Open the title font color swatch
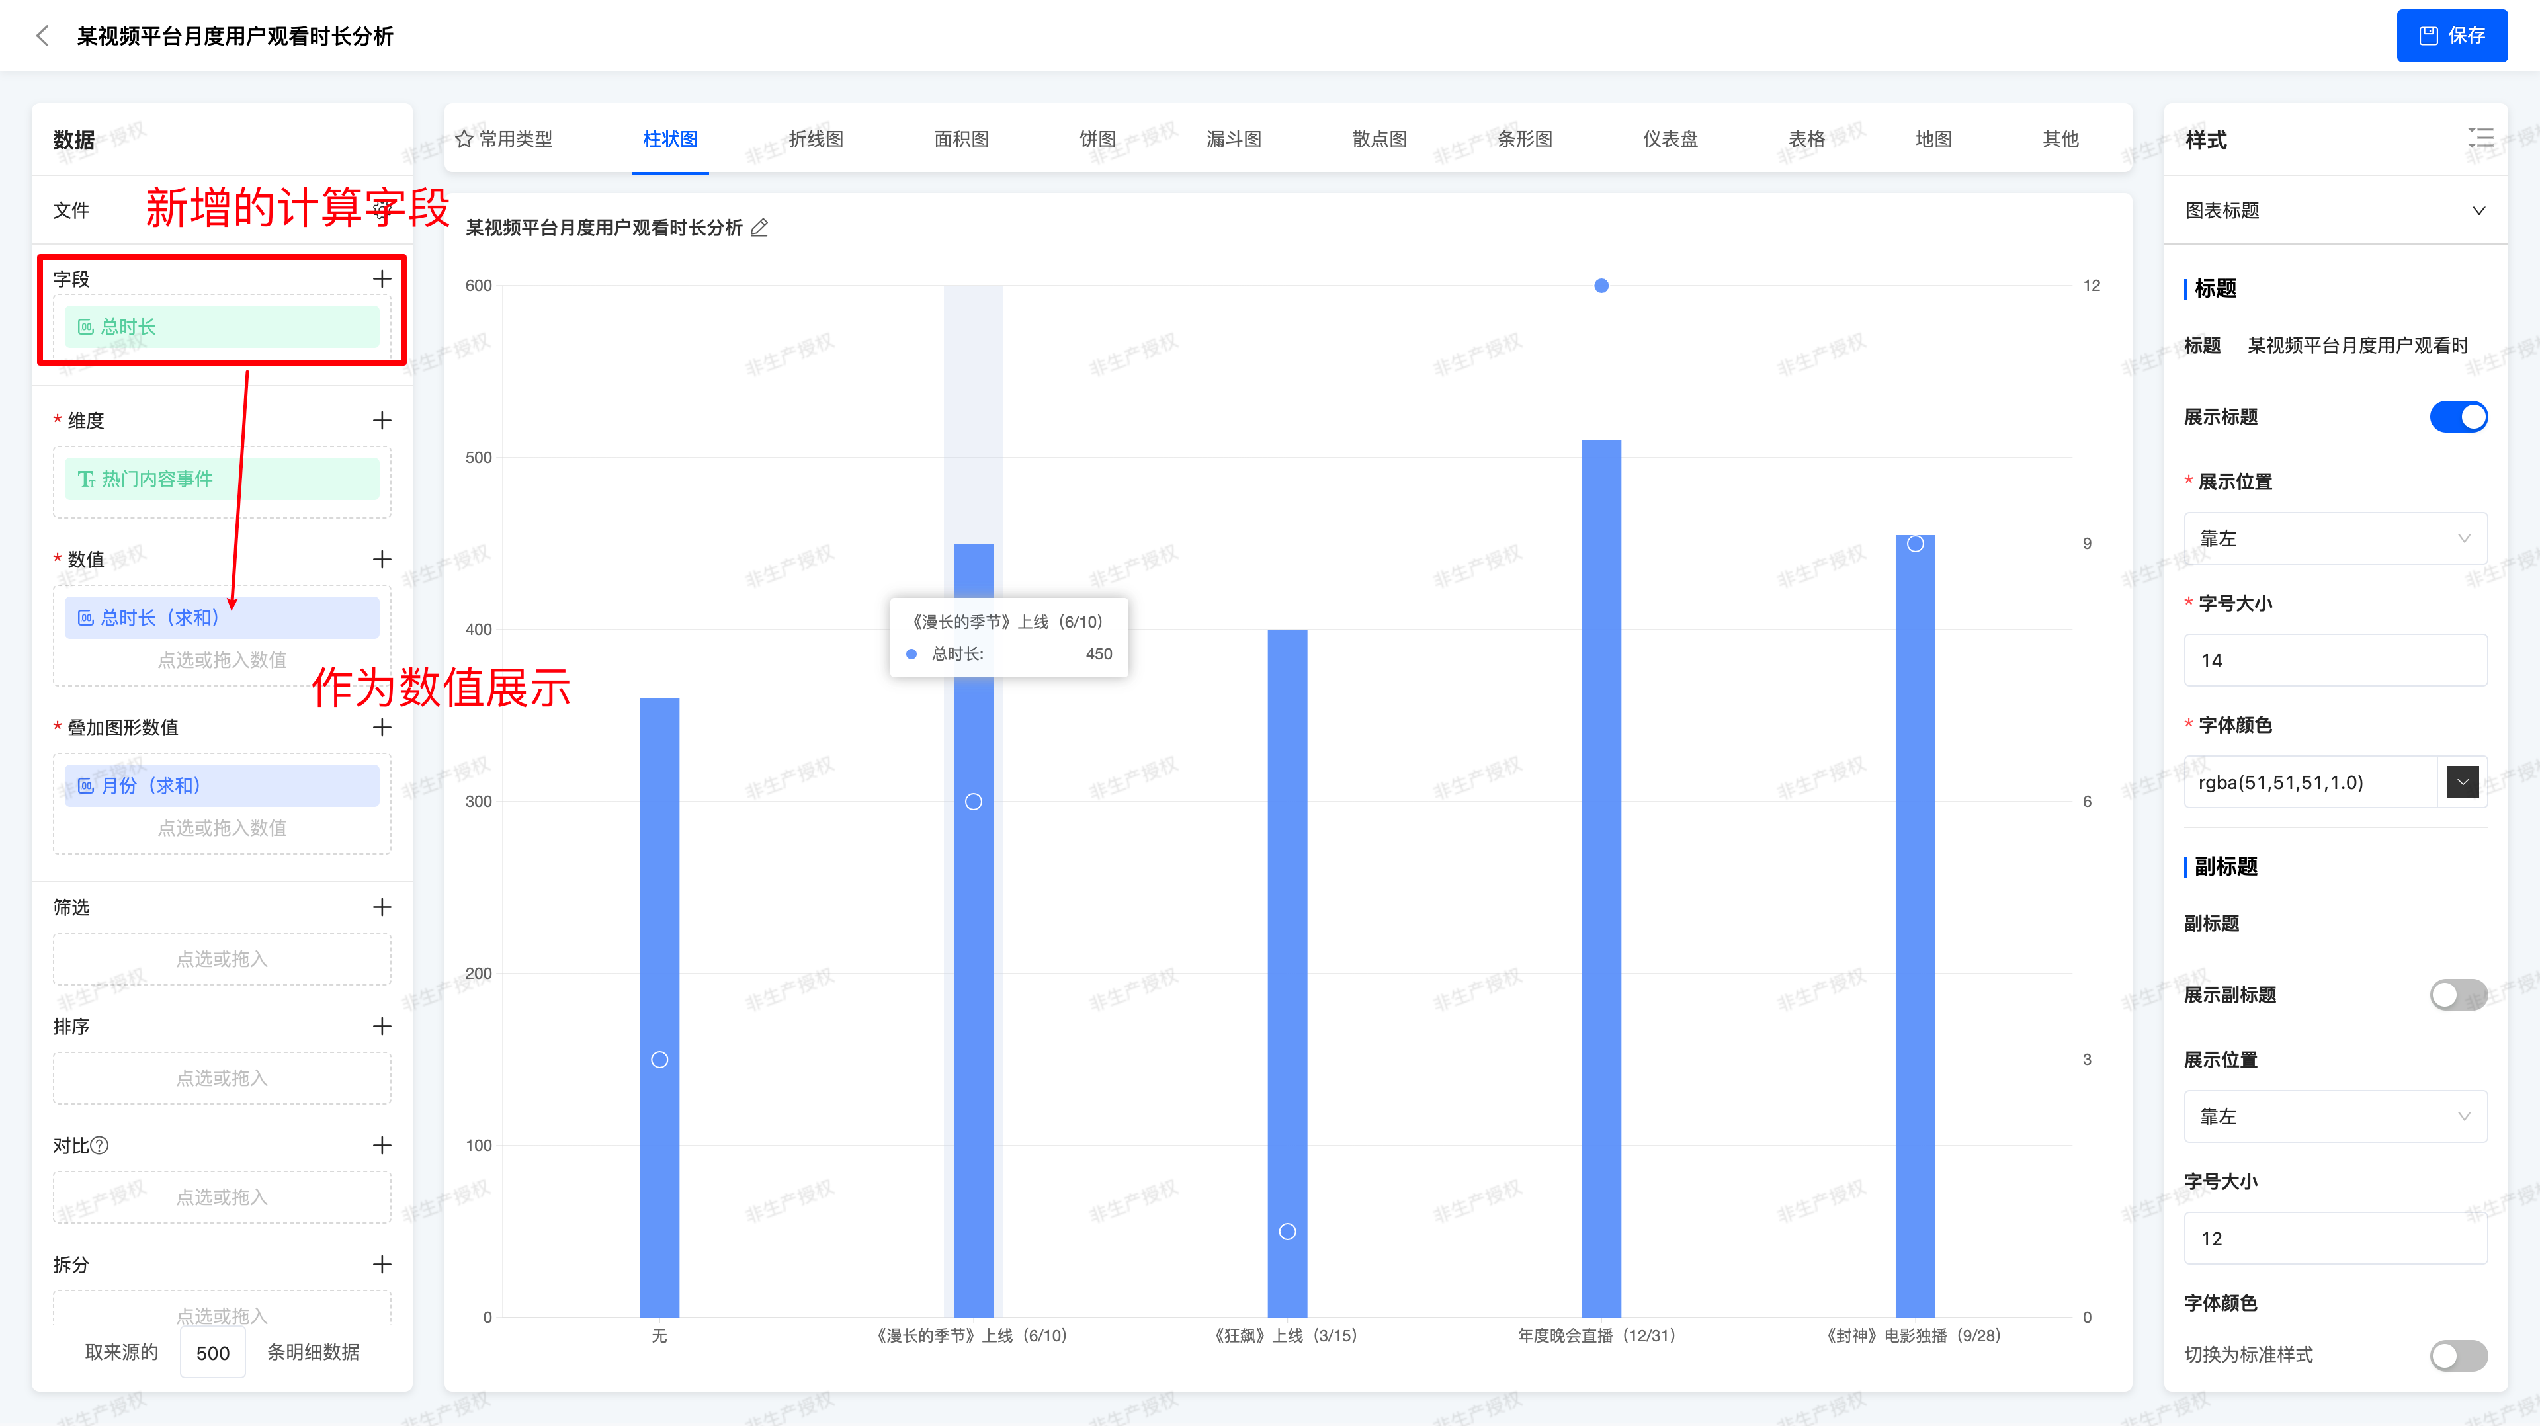Viewport: 2540px width, 1426px height. (x=2462, y=783)
